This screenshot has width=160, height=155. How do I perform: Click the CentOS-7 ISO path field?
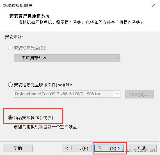pyautogui.click(x=64, y=94)
